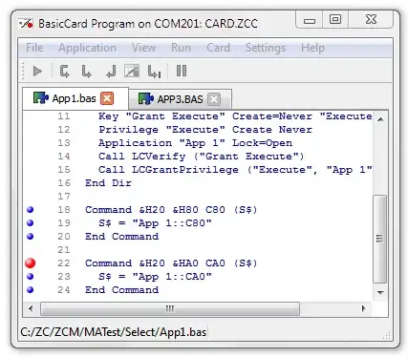Click line number 21 in the gutter
This screenshot has height=357, width=408.
[x=64, y=250]
